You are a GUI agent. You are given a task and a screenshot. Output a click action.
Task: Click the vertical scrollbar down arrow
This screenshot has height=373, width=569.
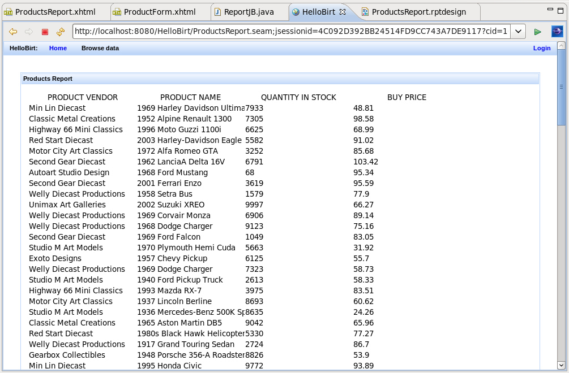coord(561,365)
